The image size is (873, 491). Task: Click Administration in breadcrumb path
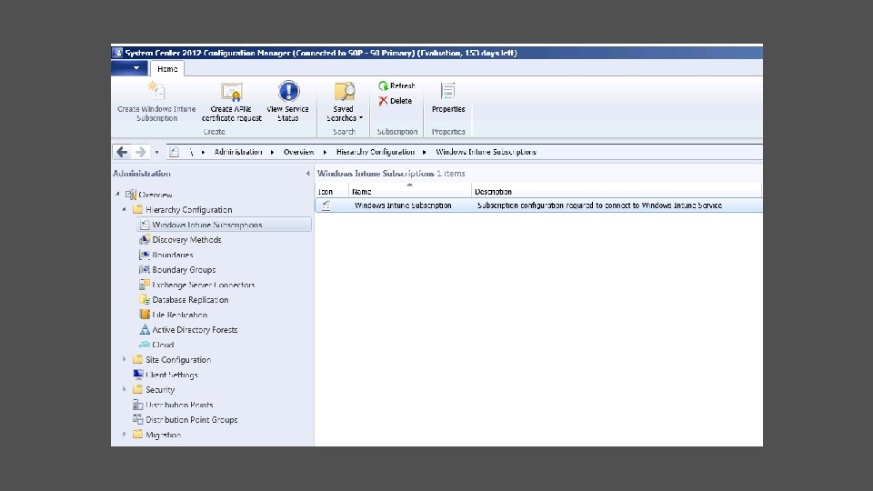pos(238,152)
